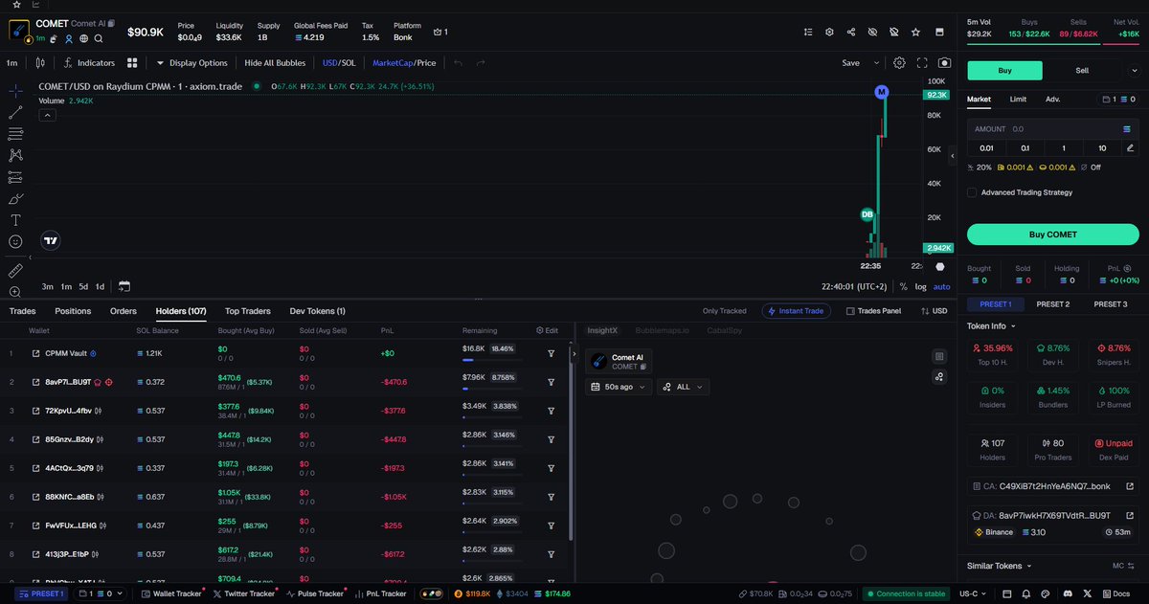Hide the token with eye-slash icon
1149x604 pixels.
pos(872,32)
